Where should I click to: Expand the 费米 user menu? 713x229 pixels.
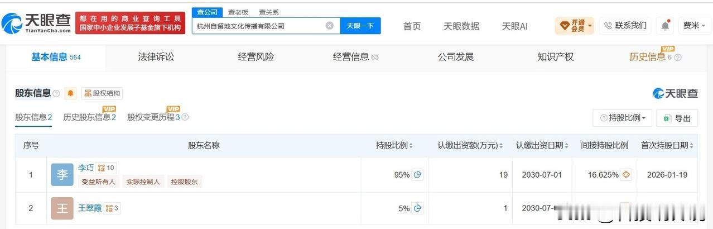pos(695,26)
